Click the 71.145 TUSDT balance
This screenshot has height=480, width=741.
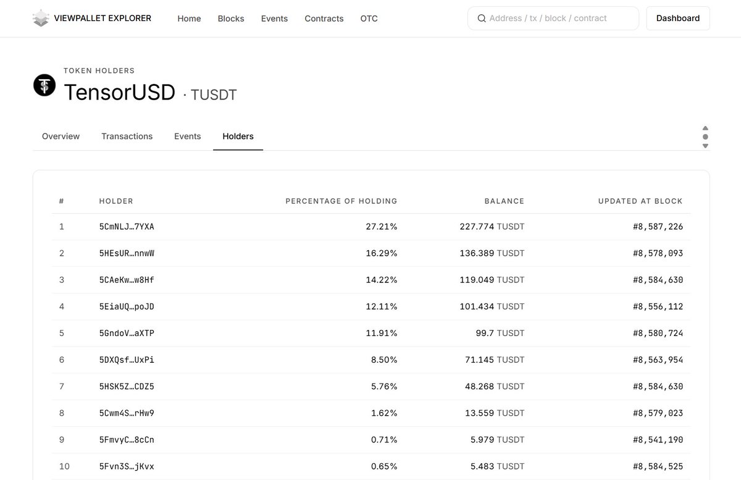point(495,360)
